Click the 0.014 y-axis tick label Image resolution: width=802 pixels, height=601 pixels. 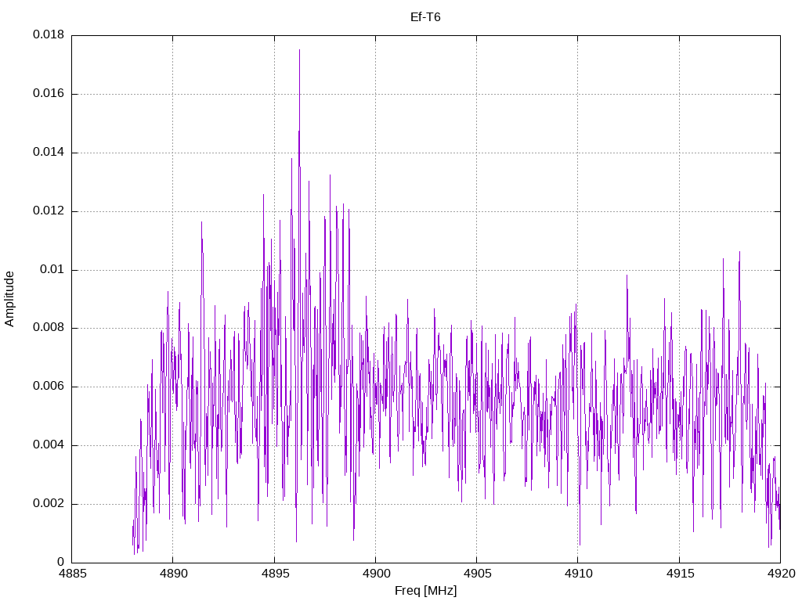[x=49, y=153]
